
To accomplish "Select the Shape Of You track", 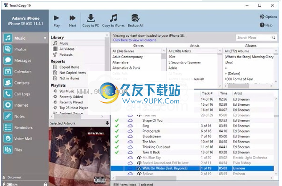I will click(x=152, y=120).
